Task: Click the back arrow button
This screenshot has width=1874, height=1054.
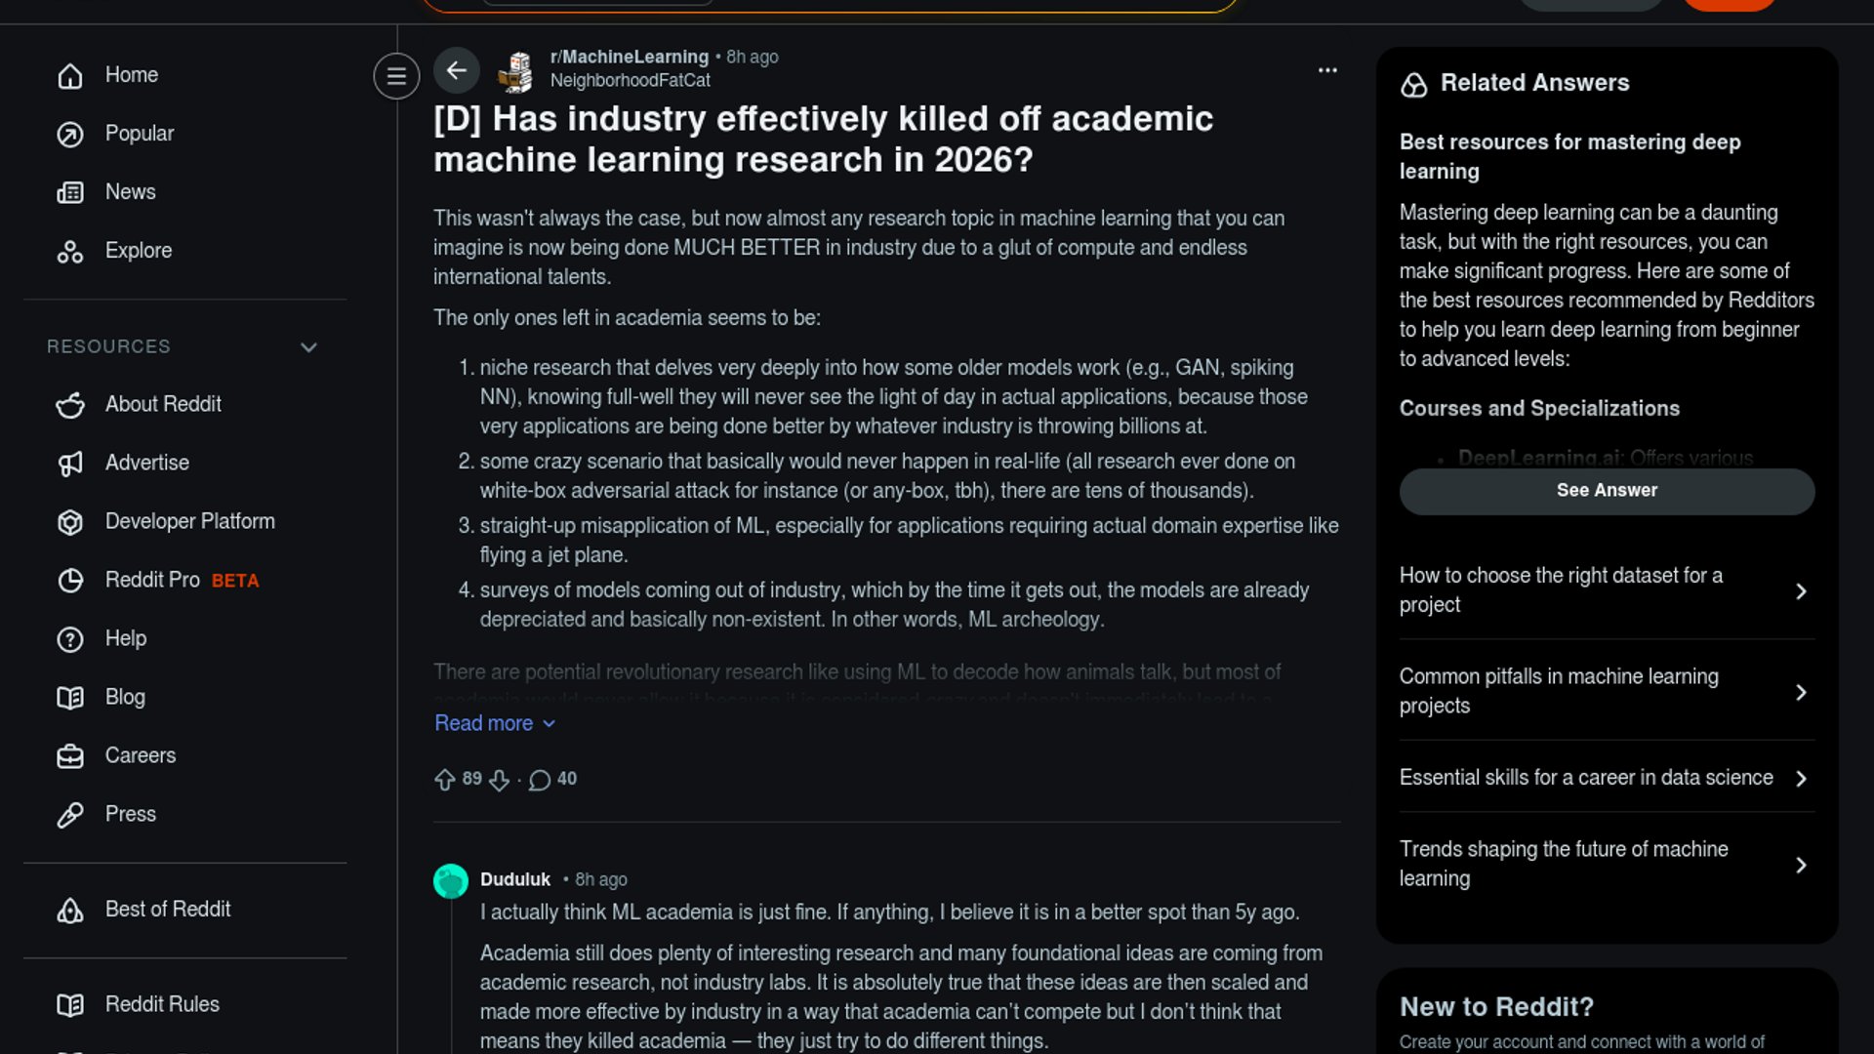Action: (456, 70)
